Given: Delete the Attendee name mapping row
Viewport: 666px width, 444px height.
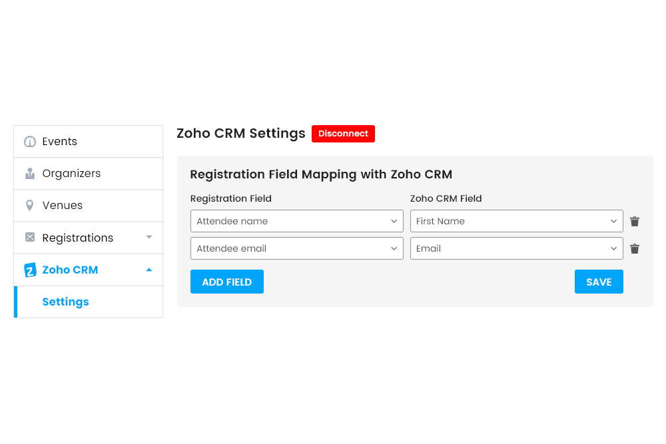Looking at the screenshot, I should pyautogui.click(x=635, y=221).
